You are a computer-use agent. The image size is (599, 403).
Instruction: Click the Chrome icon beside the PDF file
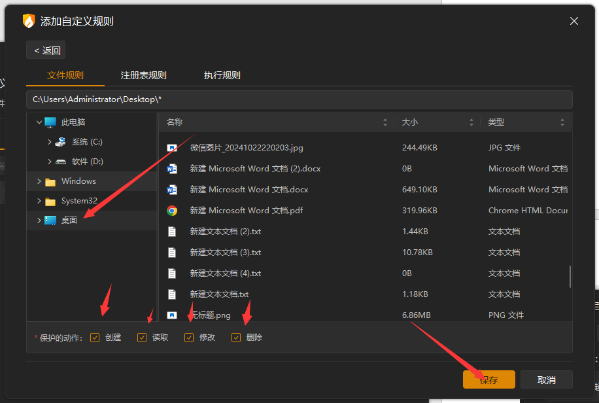point(172,211)
